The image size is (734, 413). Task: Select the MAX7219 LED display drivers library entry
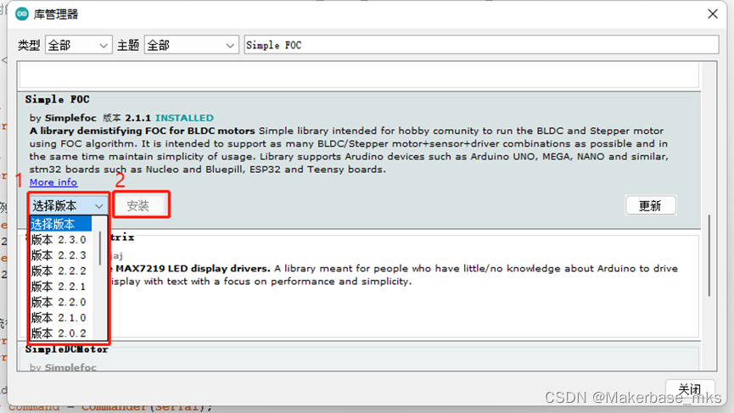[360, 285]
